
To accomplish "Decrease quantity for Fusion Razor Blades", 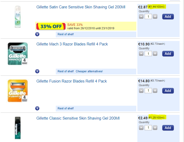I will coord(141,91).
